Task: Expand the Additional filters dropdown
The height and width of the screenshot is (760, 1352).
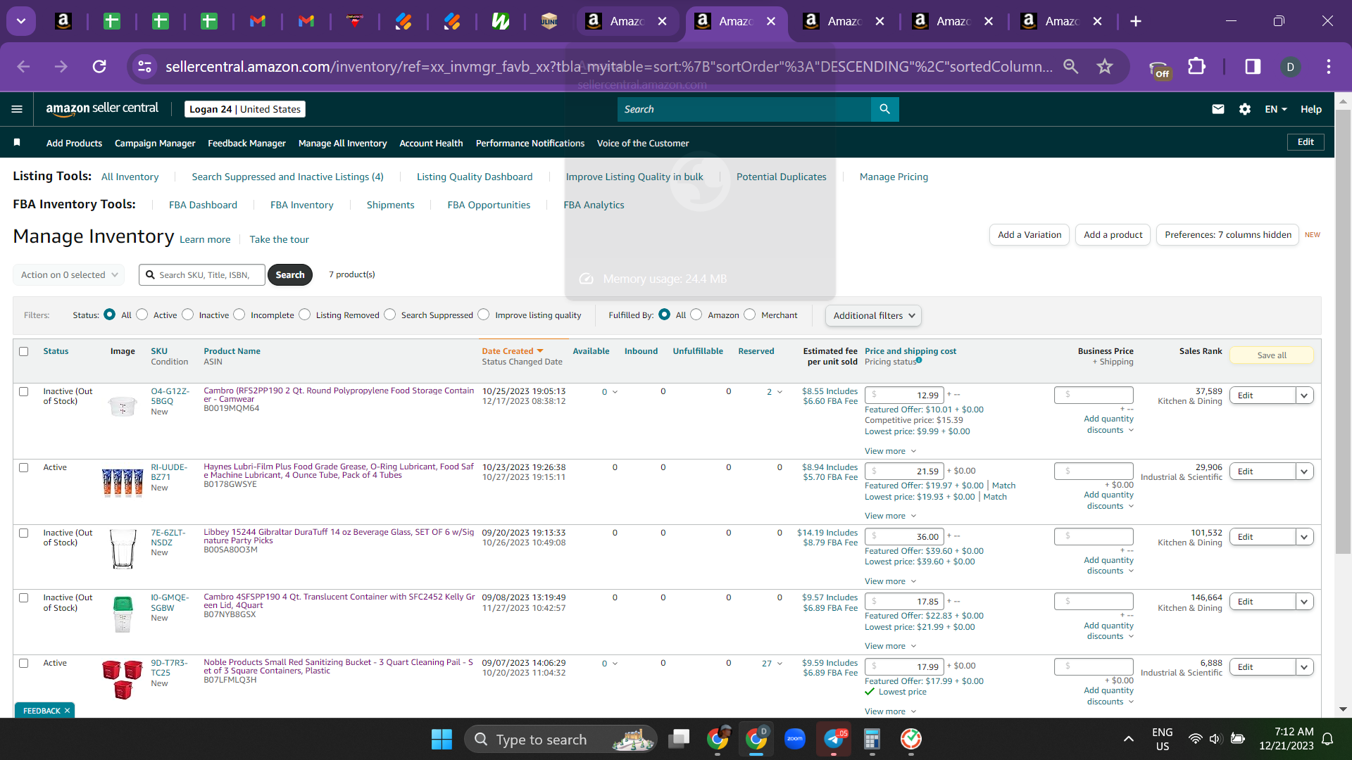Action: (x=873, y=316)
